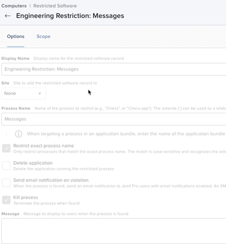Click the info circle icon

18,134
